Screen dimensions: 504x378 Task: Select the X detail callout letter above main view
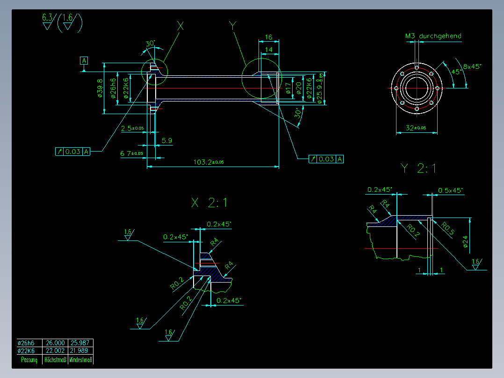pos(180,26)
